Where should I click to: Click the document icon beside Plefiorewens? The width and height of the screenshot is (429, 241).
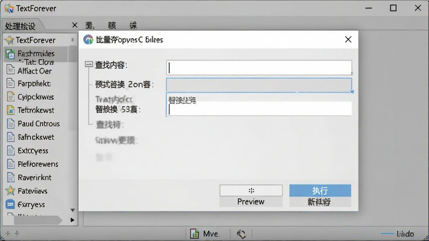coord(10,164)
